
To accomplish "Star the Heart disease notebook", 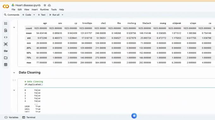I will pos(45,5).
